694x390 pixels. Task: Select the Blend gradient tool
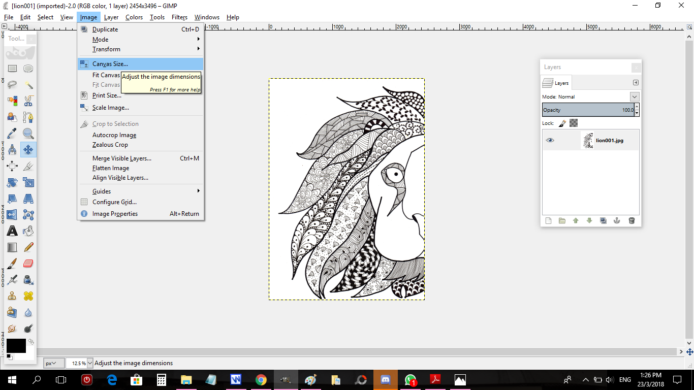[x=12, y=247]
